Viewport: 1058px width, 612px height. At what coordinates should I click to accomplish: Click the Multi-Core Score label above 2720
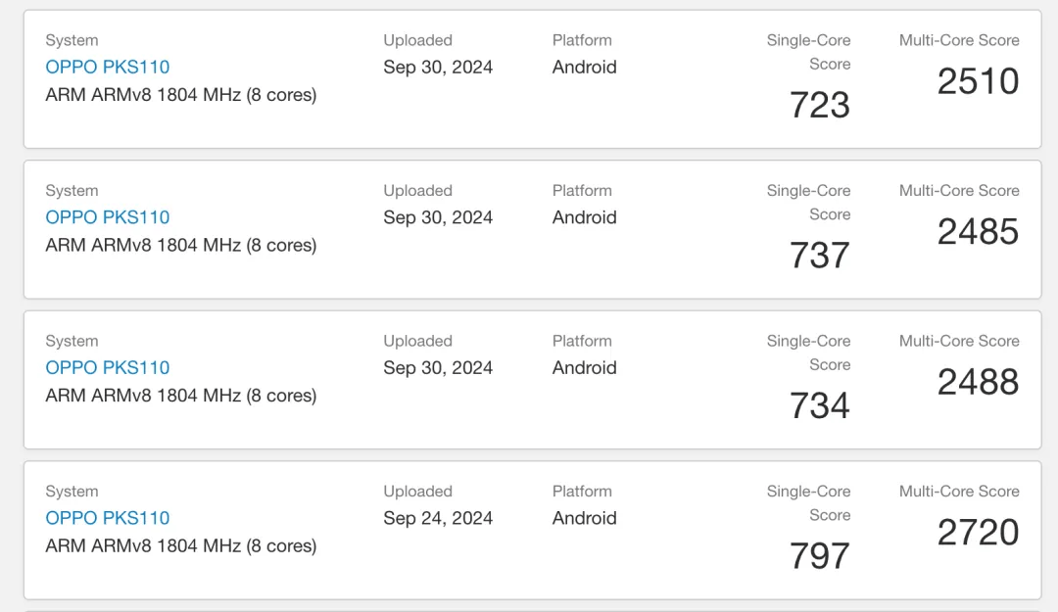(x=959, y=492)
